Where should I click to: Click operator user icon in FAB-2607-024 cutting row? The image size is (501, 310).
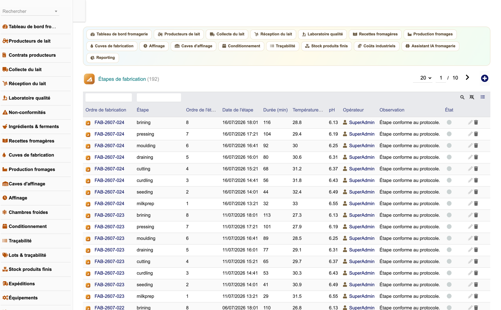pos(345,169)
